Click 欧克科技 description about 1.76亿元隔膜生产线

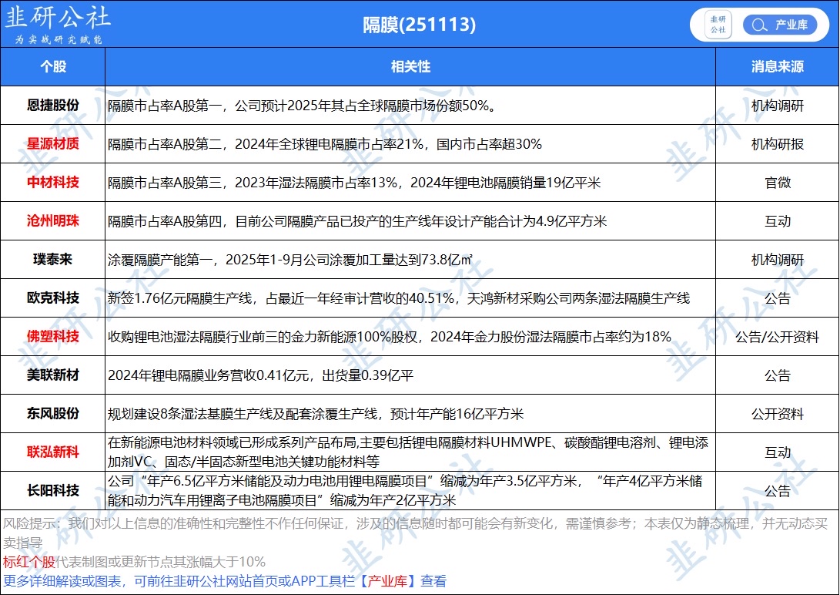(399, 298)
